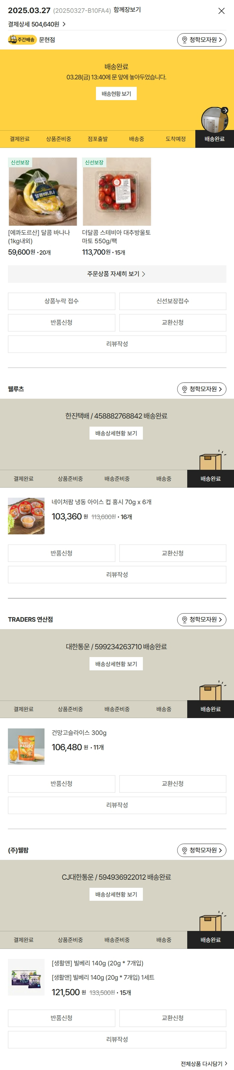Expand 주문상품 자세히 보기
Viewport: 234px width, 1070px height.
coord(117,274)
